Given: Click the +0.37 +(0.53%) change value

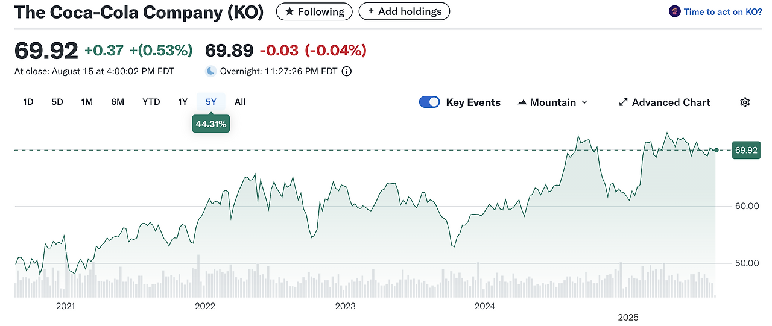Looking at the screenshot, I should [139, 51].
